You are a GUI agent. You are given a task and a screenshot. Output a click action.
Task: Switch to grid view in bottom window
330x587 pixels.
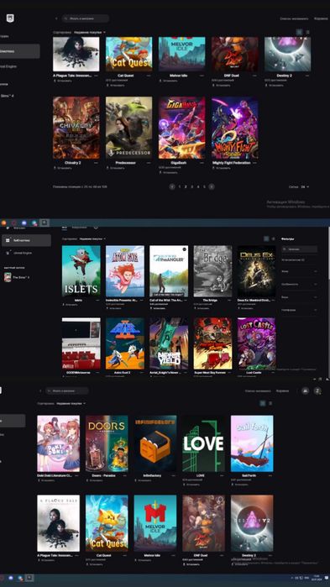(x=263, y=403)
